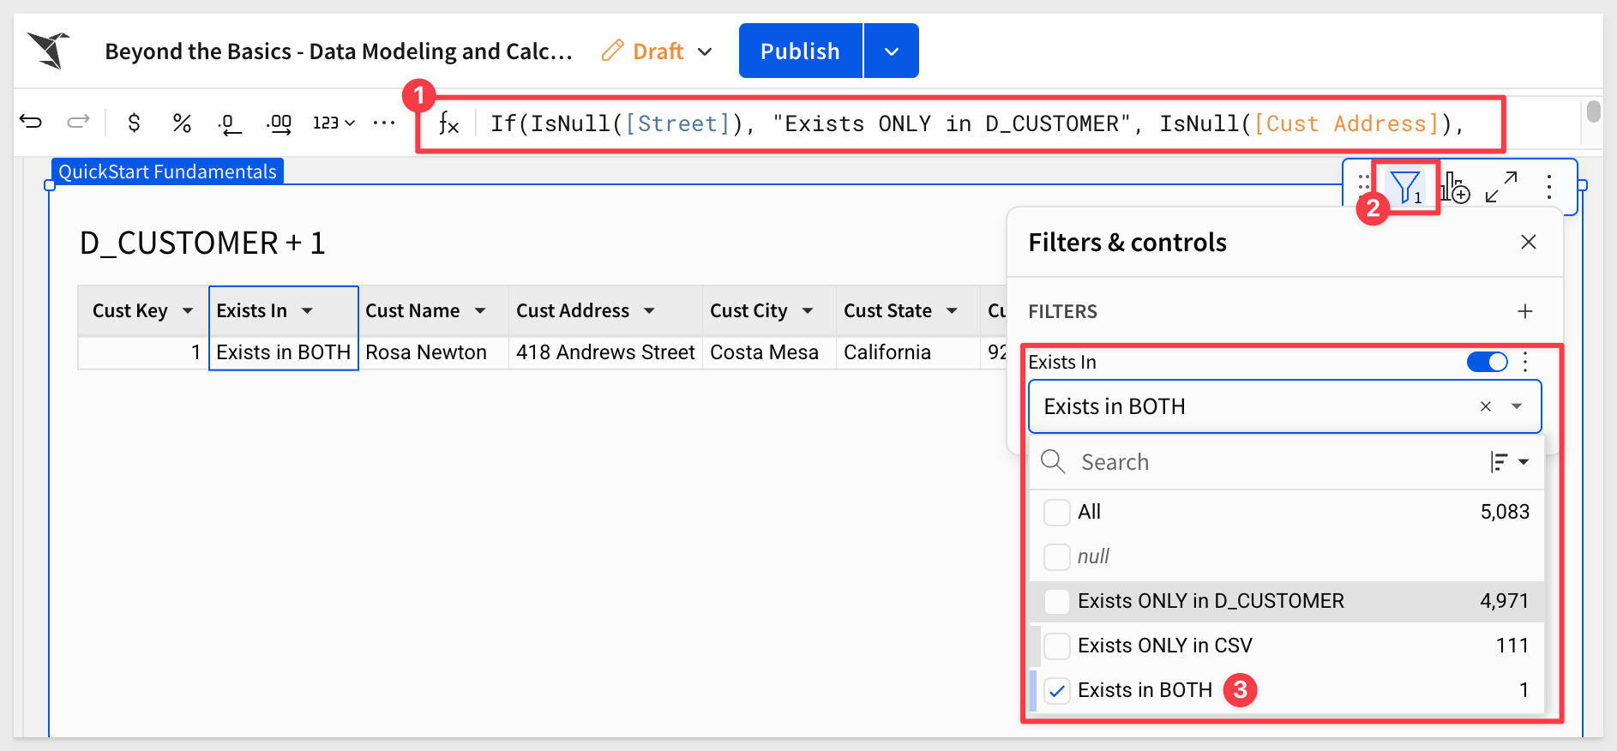This screenshot has width=1617, height=751.
Task: Apply percent number format
Action: click(x=181, y=123)
